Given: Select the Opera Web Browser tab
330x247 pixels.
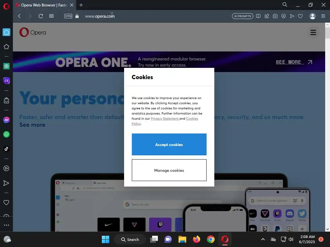Looking at the screenshot, I should [44, 5].
